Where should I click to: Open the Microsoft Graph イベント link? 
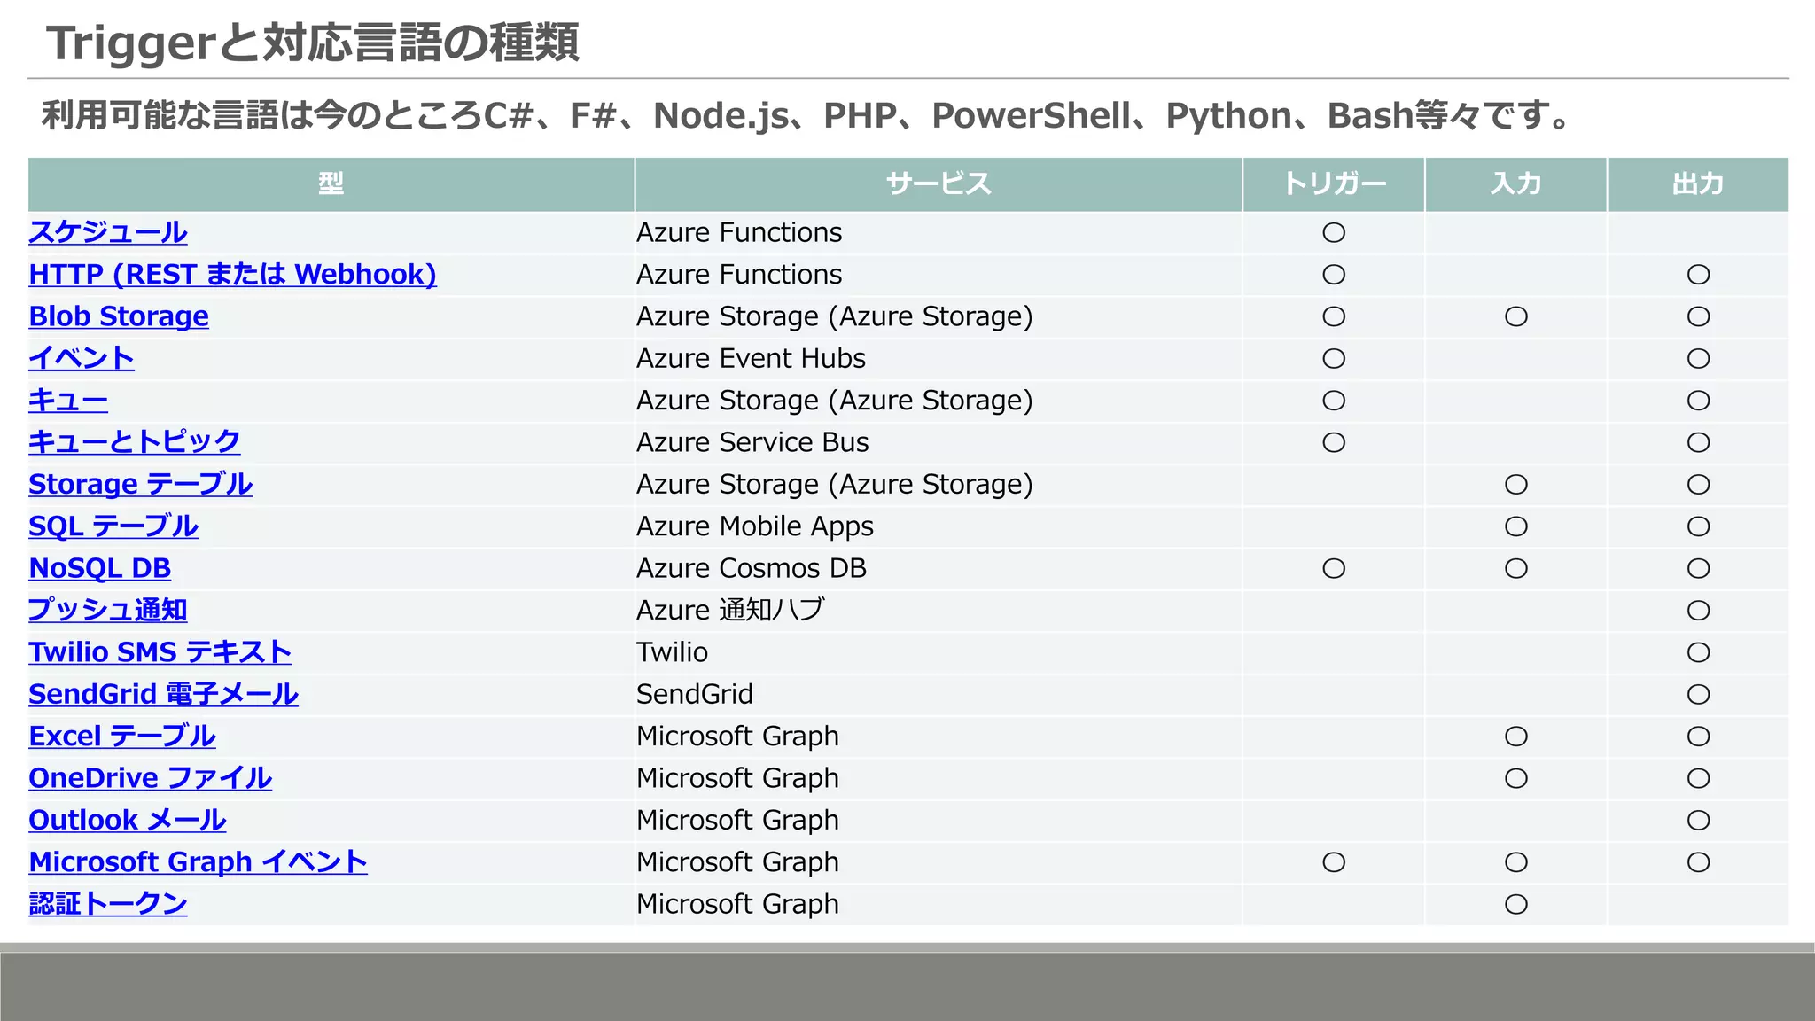(198, 861)
